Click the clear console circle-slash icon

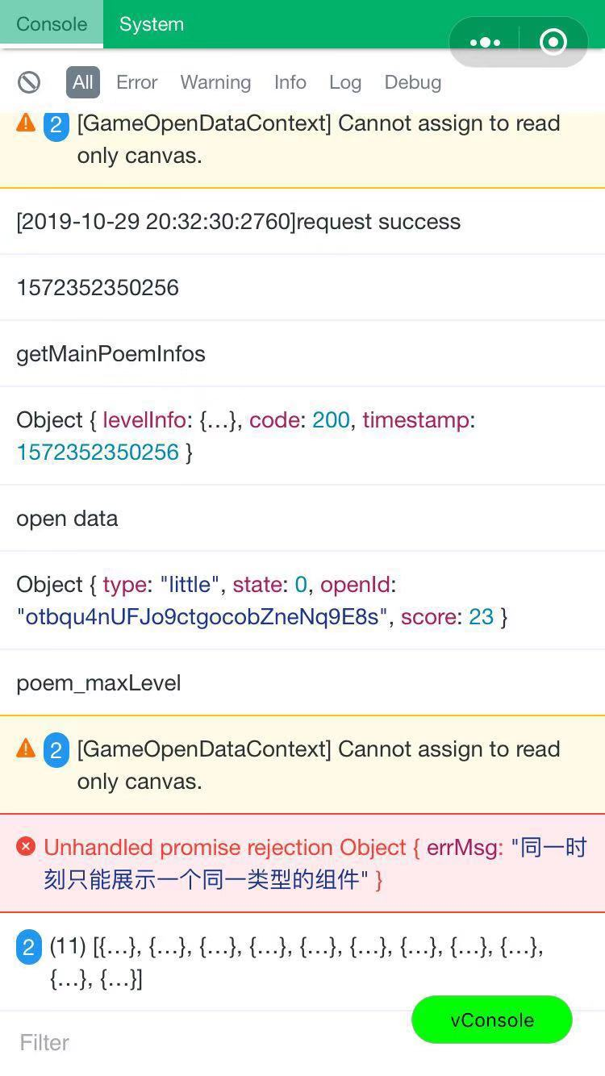pos(29,82)
